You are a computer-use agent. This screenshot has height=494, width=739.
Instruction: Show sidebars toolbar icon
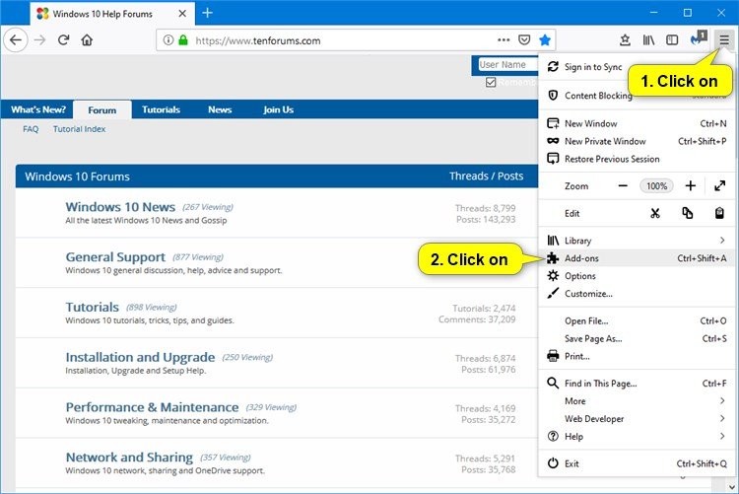pyautogui.click(x=672, y=40)
